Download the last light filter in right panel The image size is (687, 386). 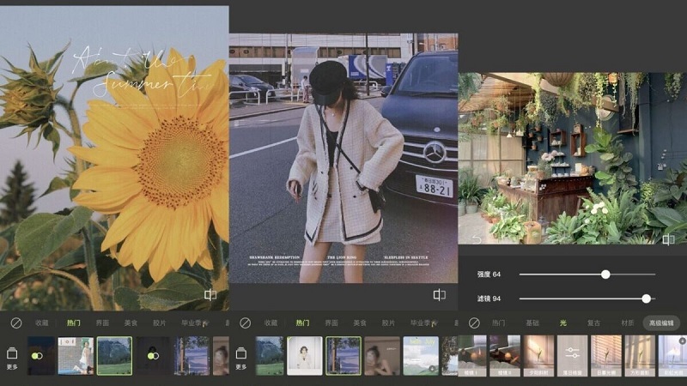[681, 341]
